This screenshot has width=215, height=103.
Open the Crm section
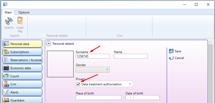click(x=22, y=84)
